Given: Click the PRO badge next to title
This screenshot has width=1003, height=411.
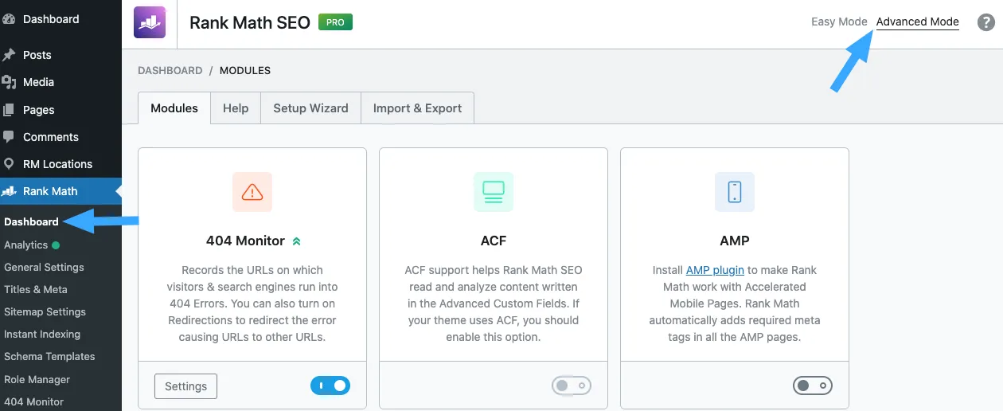Looking at the screenshot, I should 335,22.
